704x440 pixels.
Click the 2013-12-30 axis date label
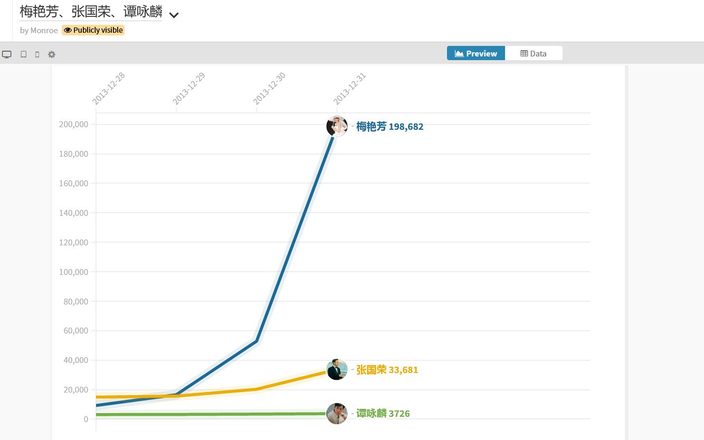[x=269, y=88]
